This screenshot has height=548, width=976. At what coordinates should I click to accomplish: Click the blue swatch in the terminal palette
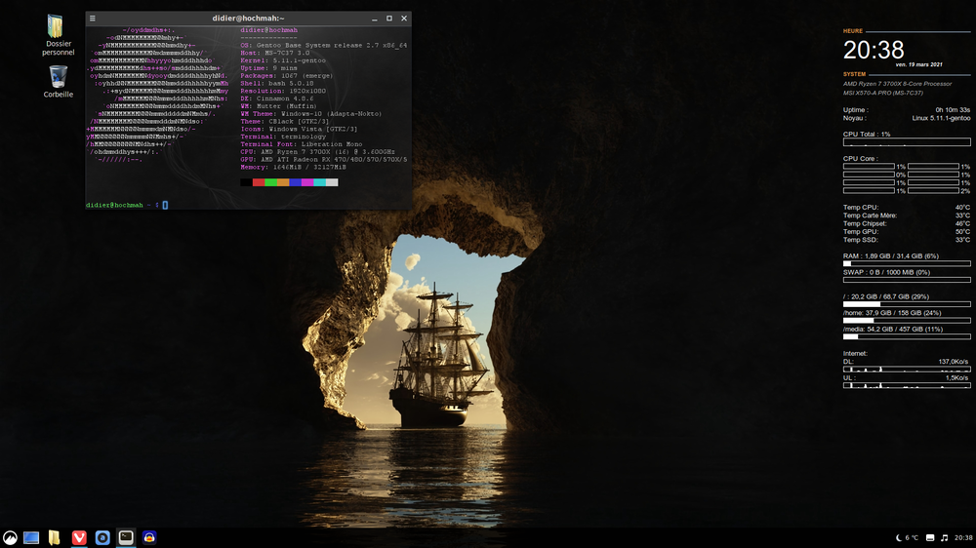coord(295,182)
